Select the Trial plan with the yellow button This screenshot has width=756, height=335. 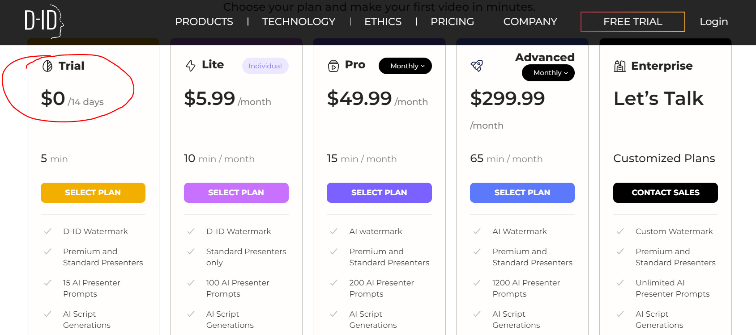pos(93,193)
